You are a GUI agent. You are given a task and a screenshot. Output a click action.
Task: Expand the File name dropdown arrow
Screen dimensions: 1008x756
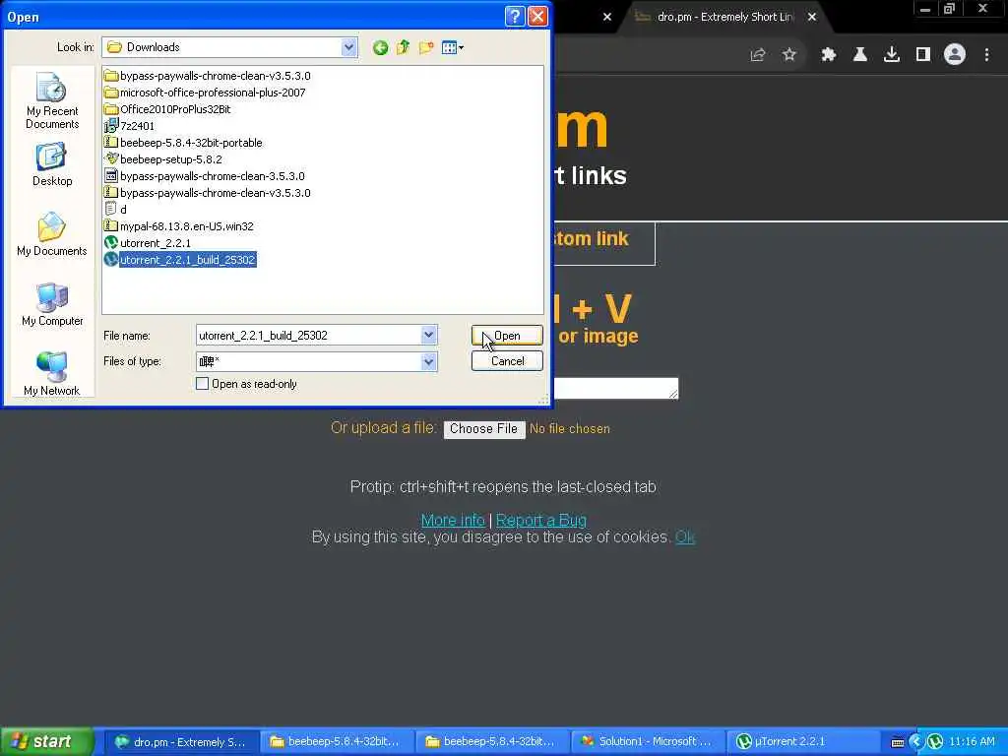(x=429, y=335)
